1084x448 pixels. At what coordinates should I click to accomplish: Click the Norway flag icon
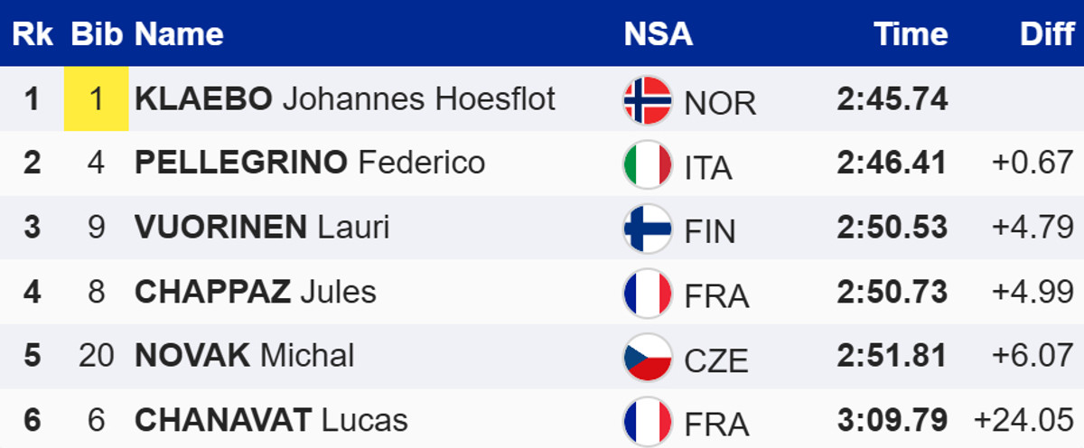pyautogui.click(x=648, y=100)
